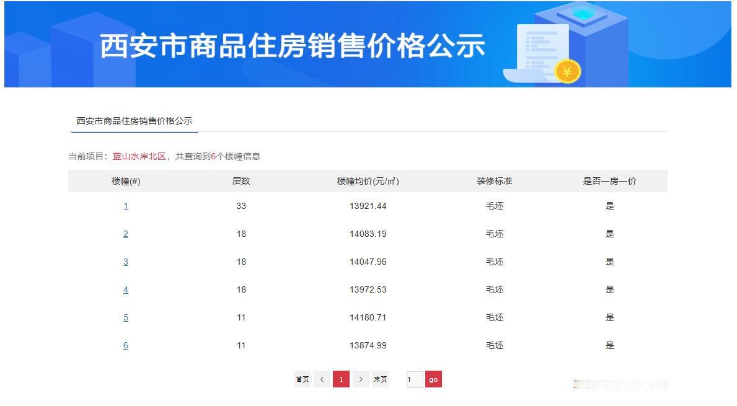View price info for building 3
Viewport: 737px width, 406px height.
[126, 262]
